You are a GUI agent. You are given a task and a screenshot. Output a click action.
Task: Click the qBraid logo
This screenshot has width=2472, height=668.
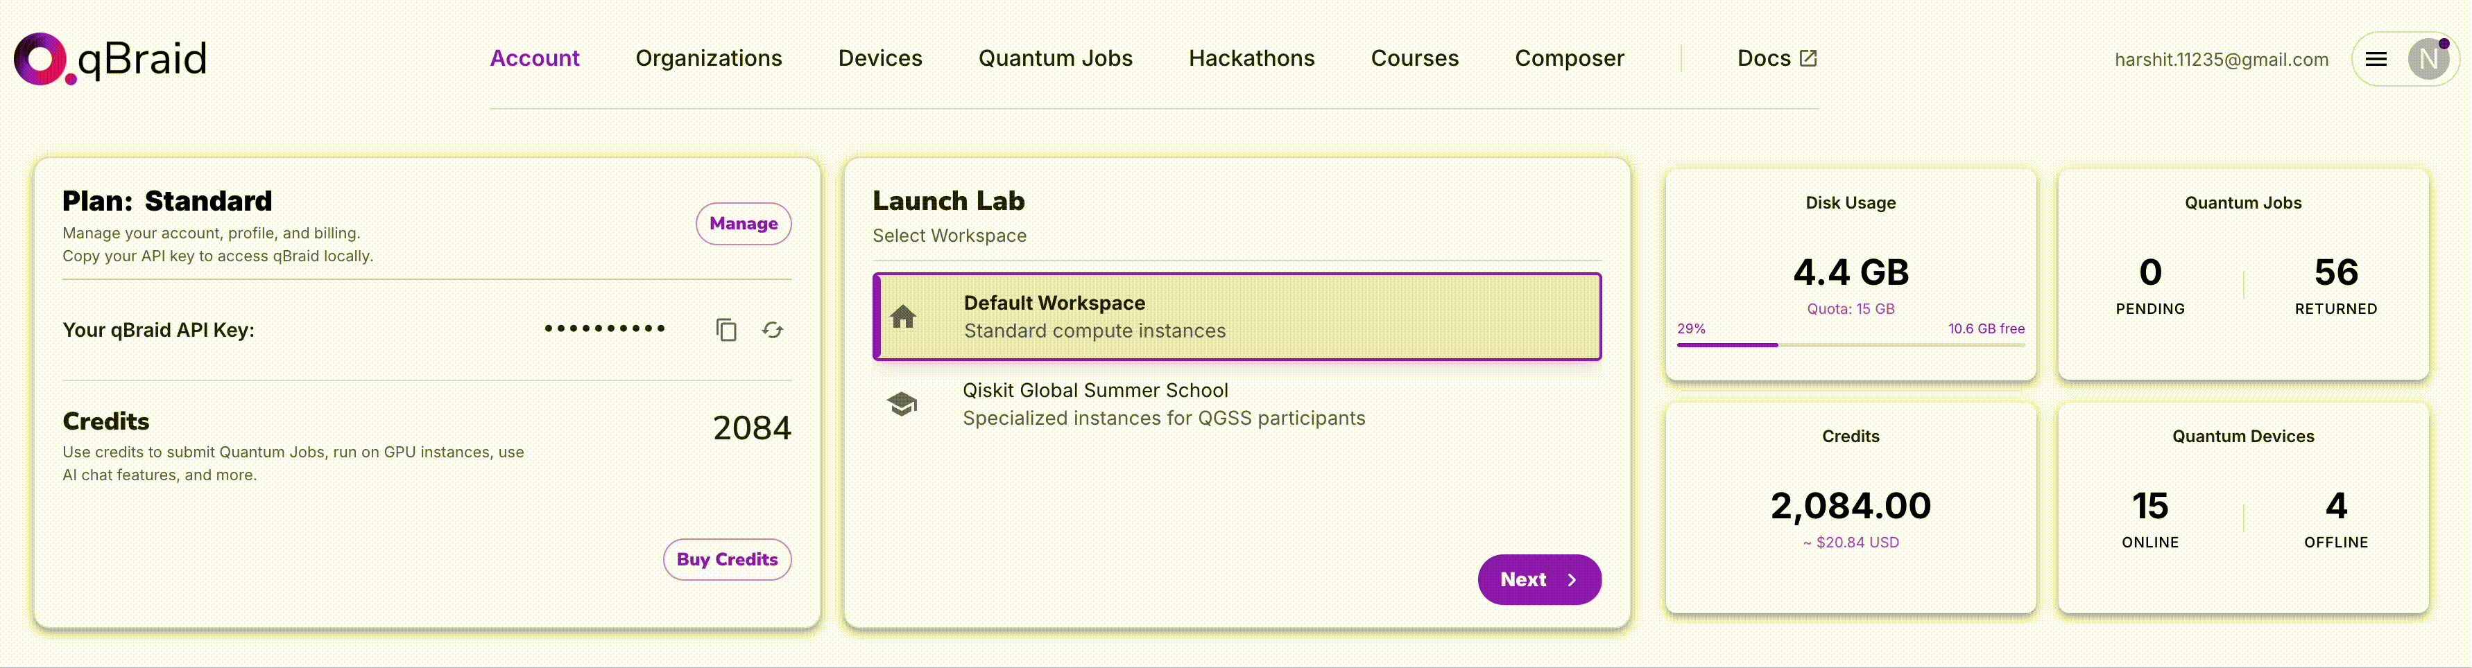(110, 58)
